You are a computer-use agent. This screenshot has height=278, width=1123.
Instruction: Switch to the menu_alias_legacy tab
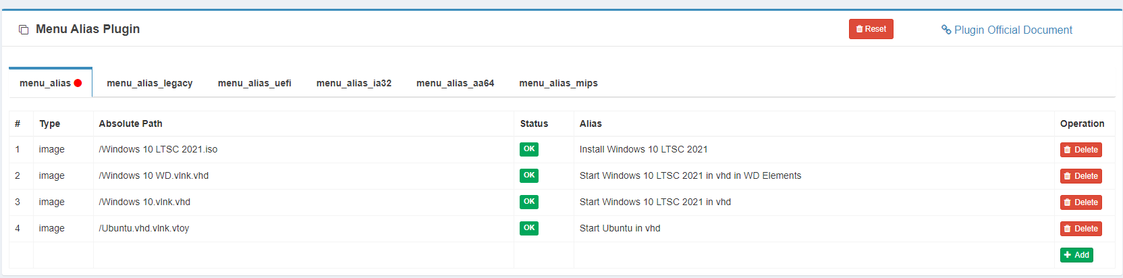[149, 83]
